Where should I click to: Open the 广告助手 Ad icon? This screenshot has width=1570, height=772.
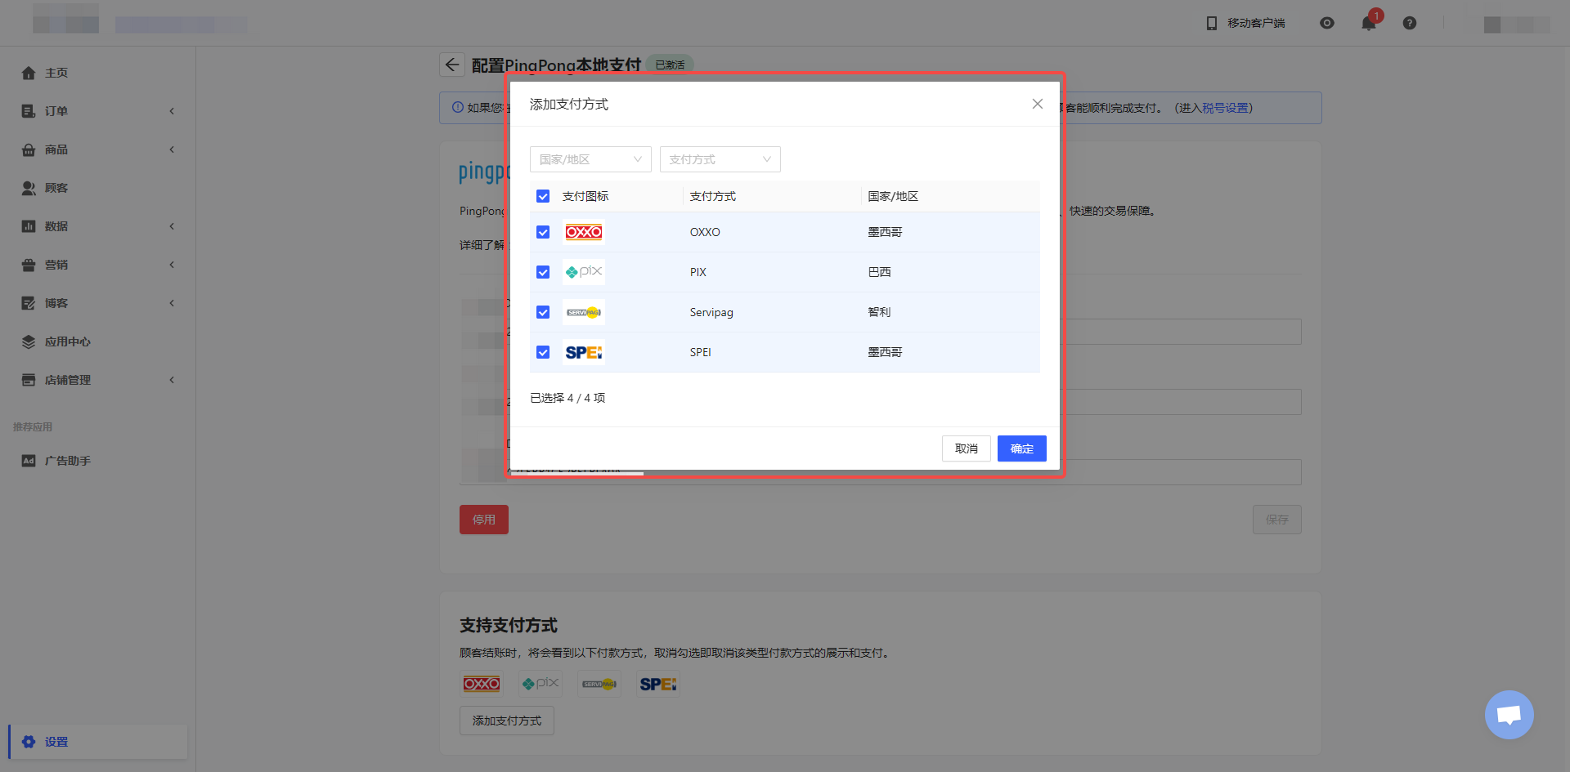click(29, 461)
